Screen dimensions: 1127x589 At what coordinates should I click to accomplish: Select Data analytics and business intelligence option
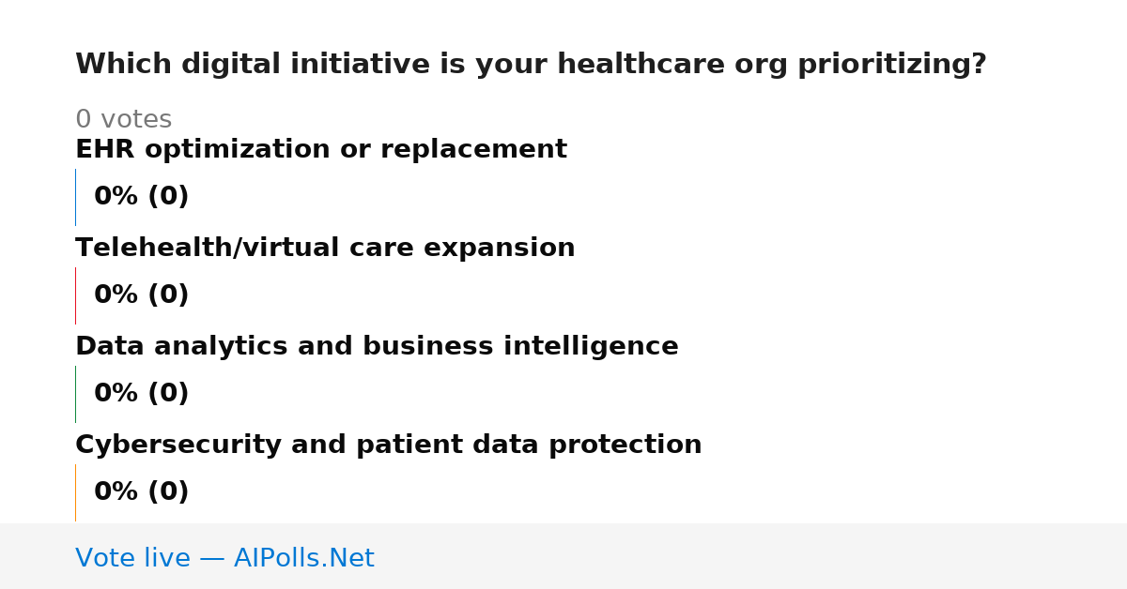click(377, 347)
